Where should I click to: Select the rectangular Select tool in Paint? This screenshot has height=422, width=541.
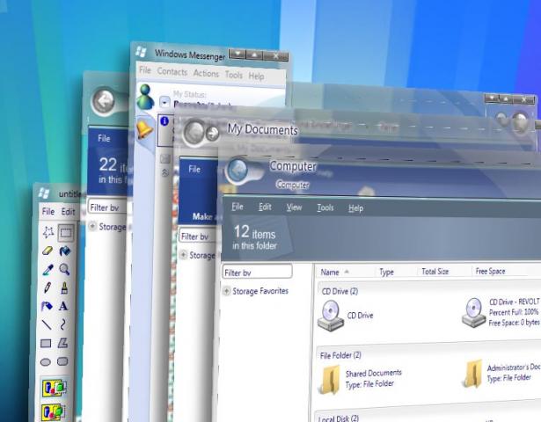tap(65, 232)
